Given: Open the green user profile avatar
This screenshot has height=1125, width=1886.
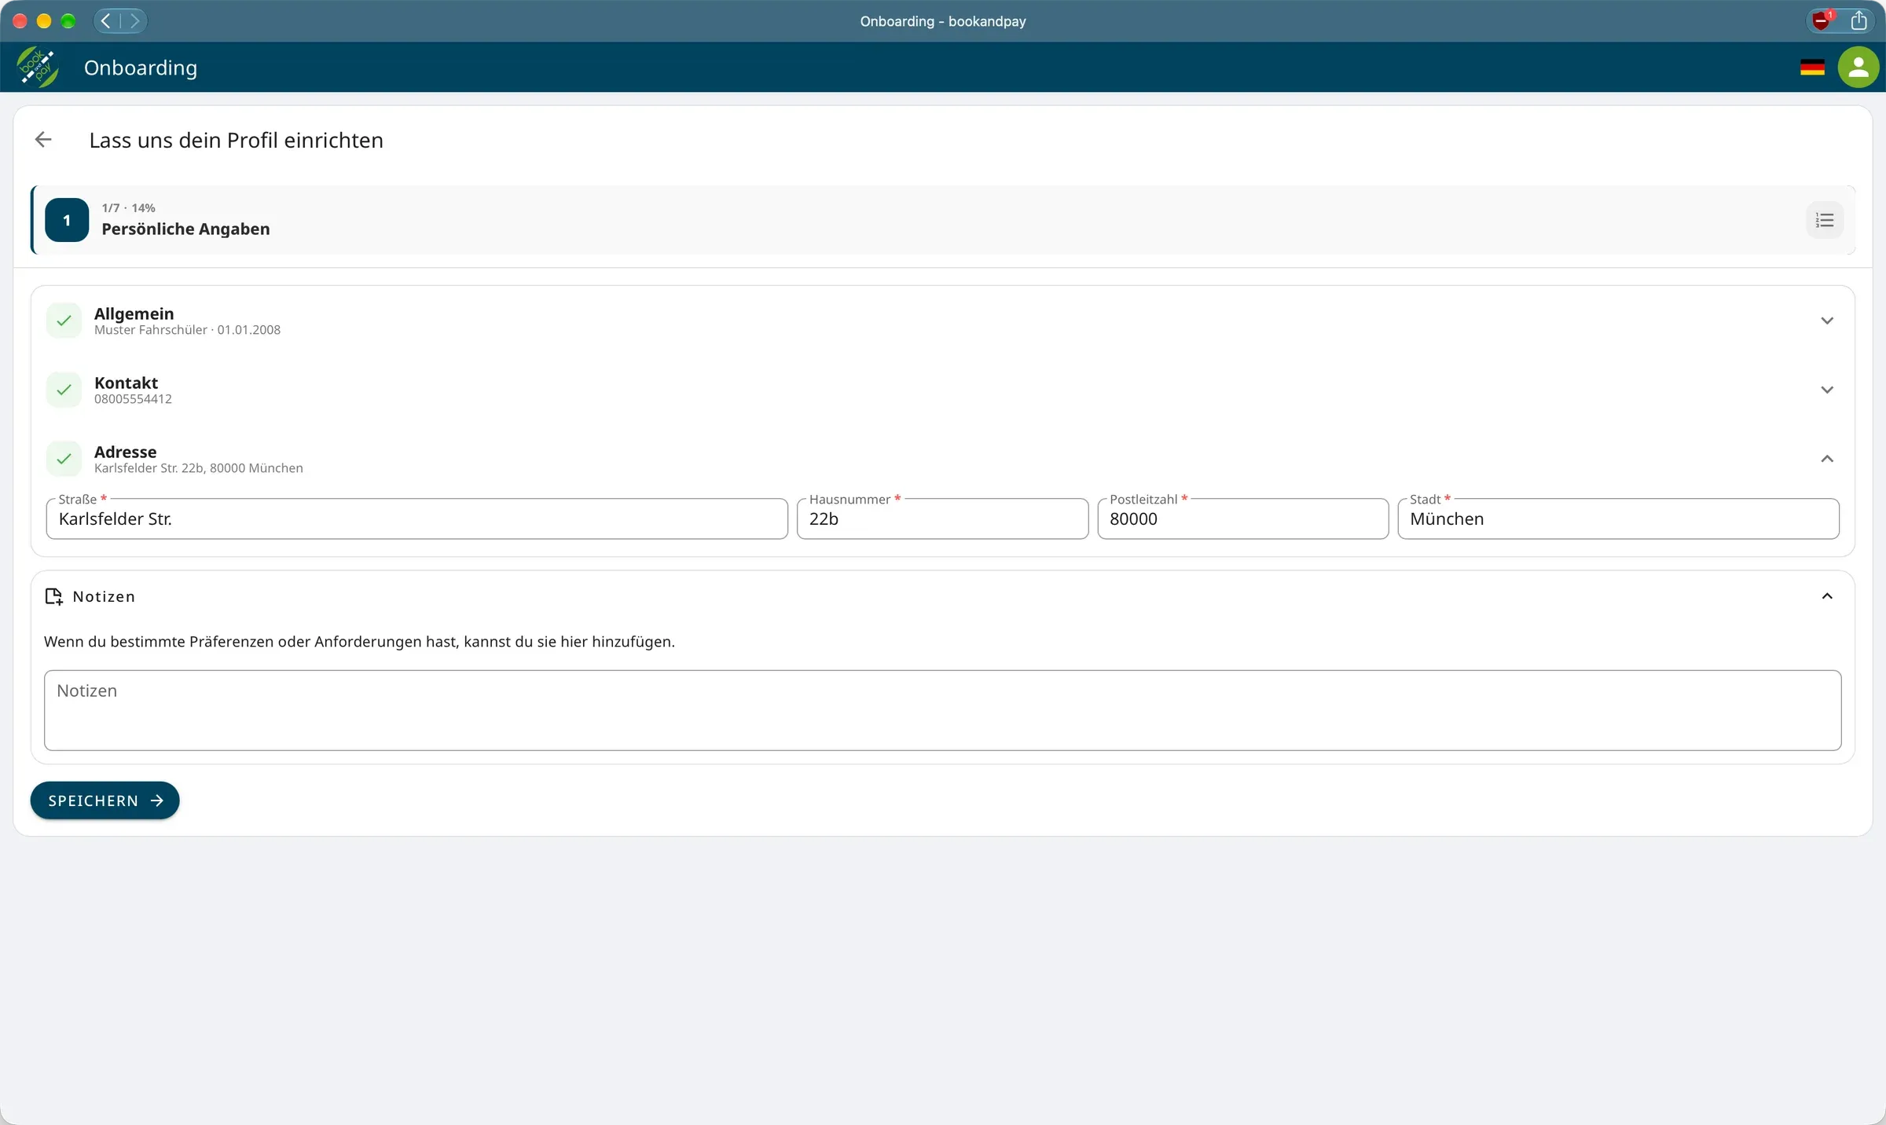Looking at the screenshot, I should [x=1858, y=68].
